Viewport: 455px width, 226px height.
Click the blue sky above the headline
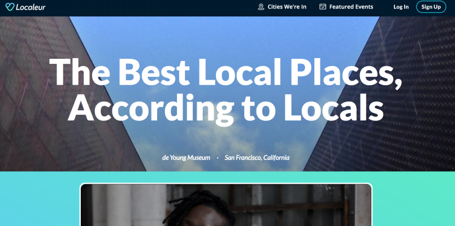pos(226,34)
